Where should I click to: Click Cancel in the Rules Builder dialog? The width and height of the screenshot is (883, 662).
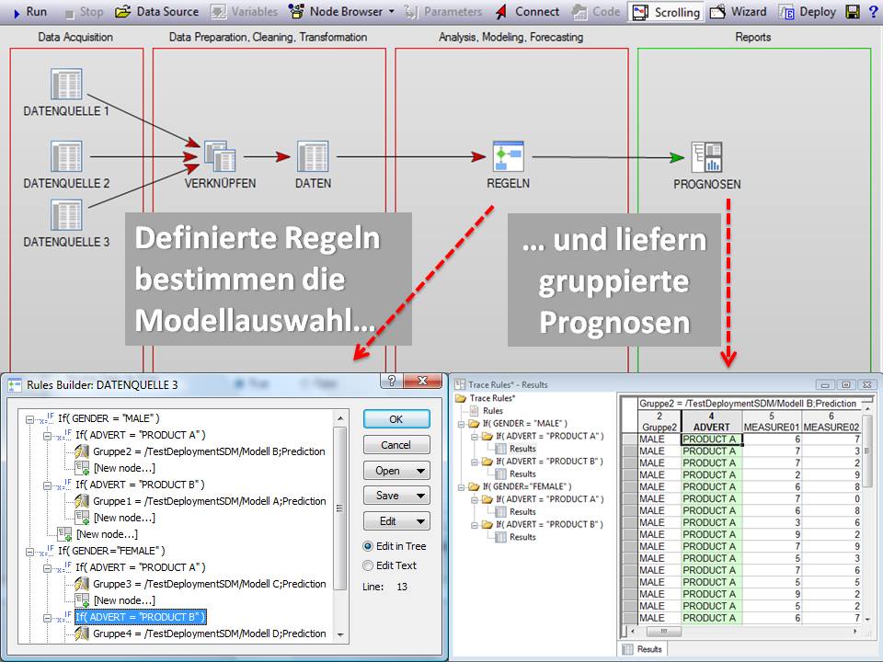pyautogui.click(x=396, y=445)
